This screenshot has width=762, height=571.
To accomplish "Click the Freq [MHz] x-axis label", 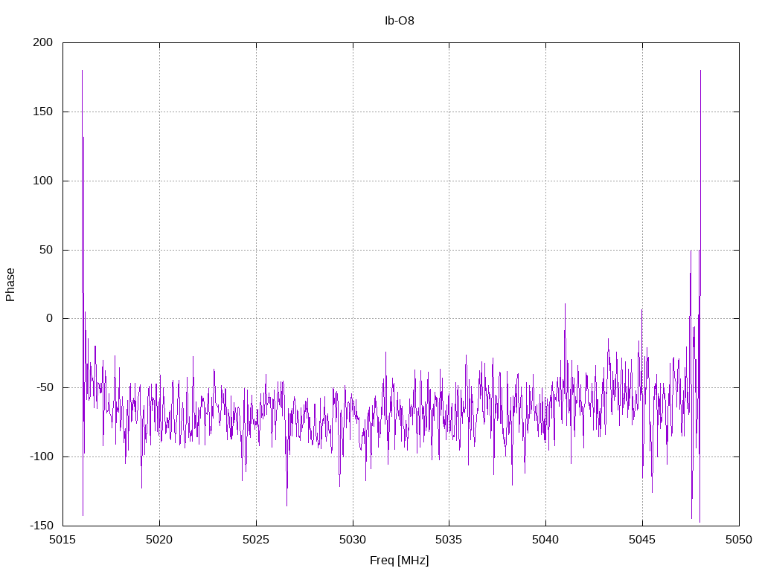I will [x=400, y=561].
